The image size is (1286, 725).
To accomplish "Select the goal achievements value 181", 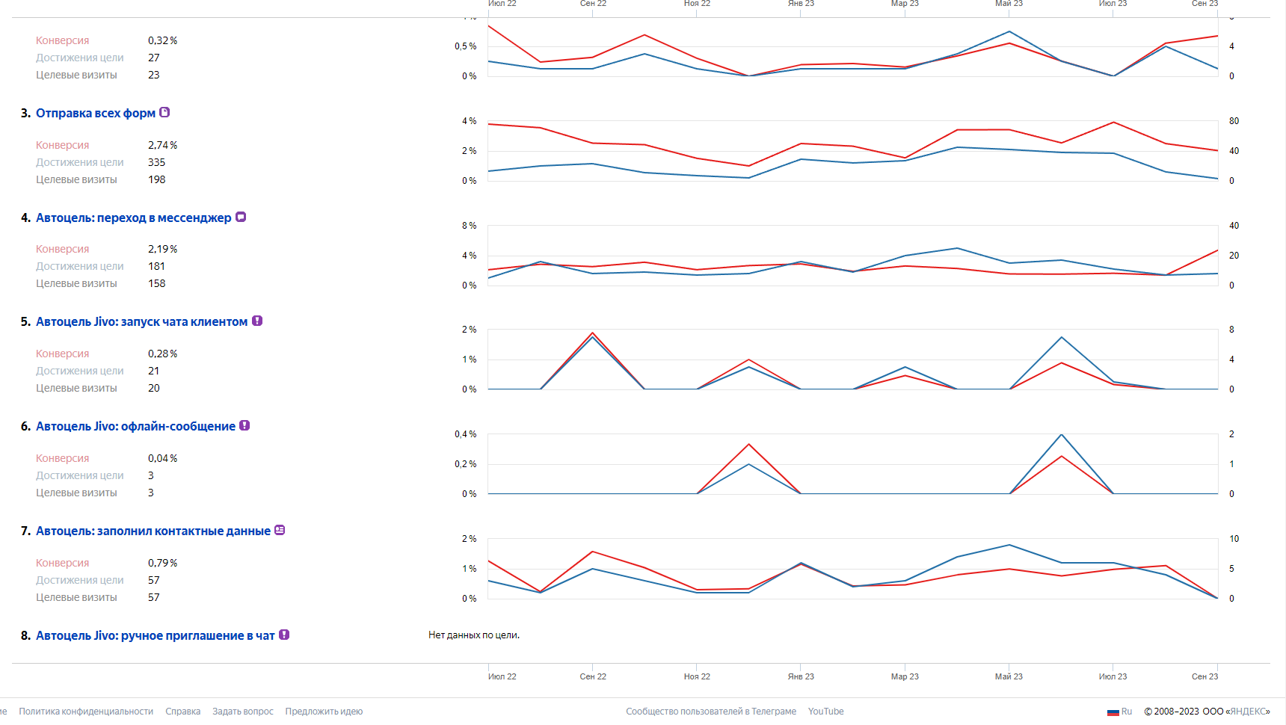I will coord(157,266).
